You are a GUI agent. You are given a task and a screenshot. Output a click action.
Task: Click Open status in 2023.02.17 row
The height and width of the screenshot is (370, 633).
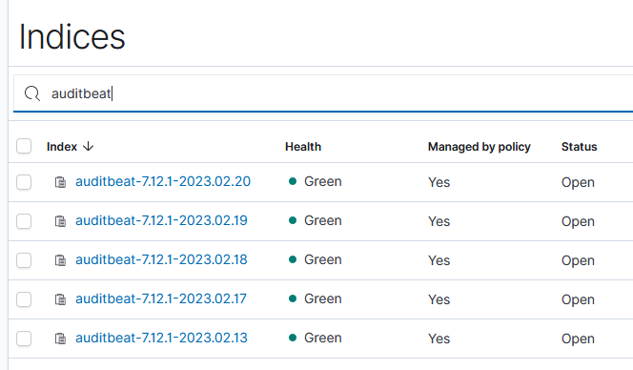[x=578, y=300]
